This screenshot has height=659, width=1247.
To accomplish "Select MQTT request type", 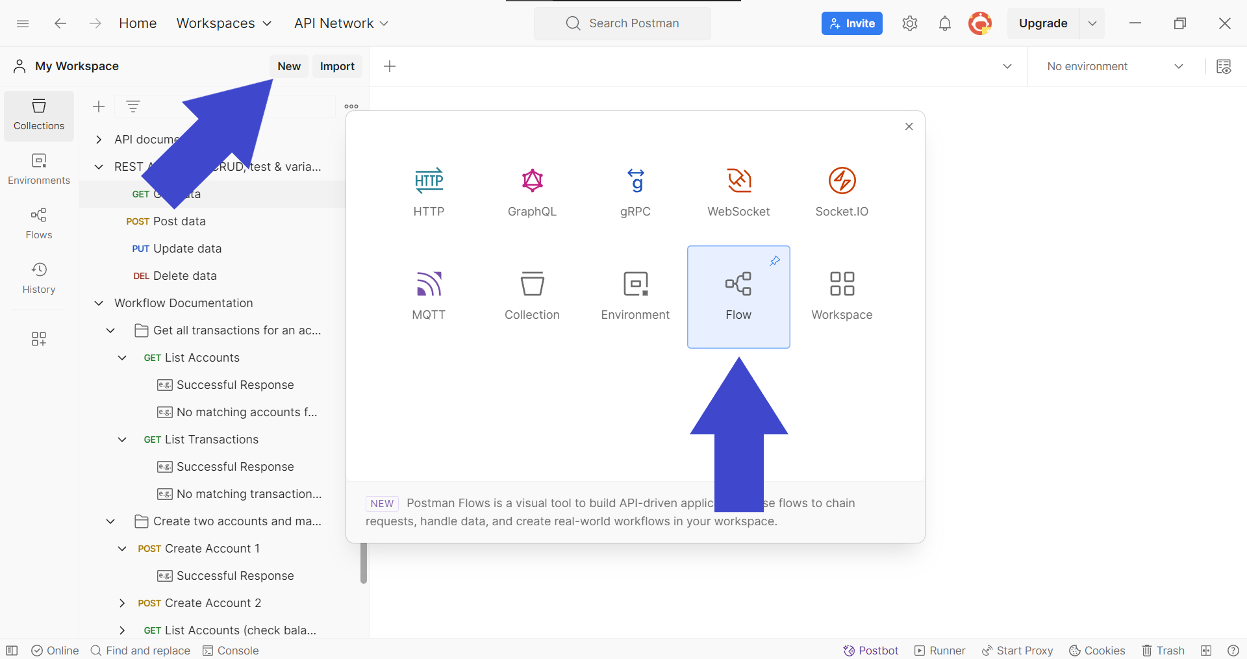I will (429, 297).
